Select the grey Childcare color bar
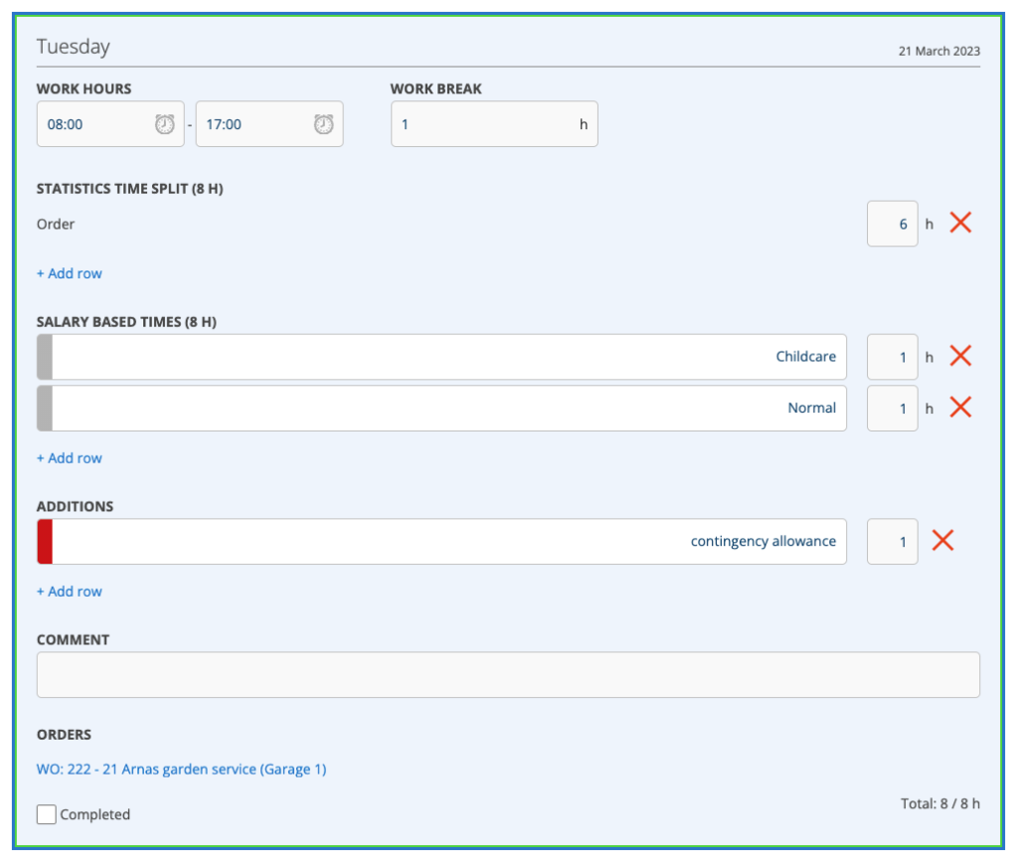 (45, 357)
